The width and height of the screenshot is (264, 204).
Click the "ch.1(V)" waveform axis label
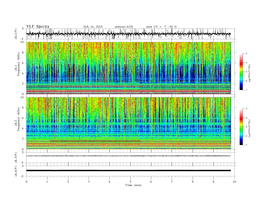[x=16, y=34]
